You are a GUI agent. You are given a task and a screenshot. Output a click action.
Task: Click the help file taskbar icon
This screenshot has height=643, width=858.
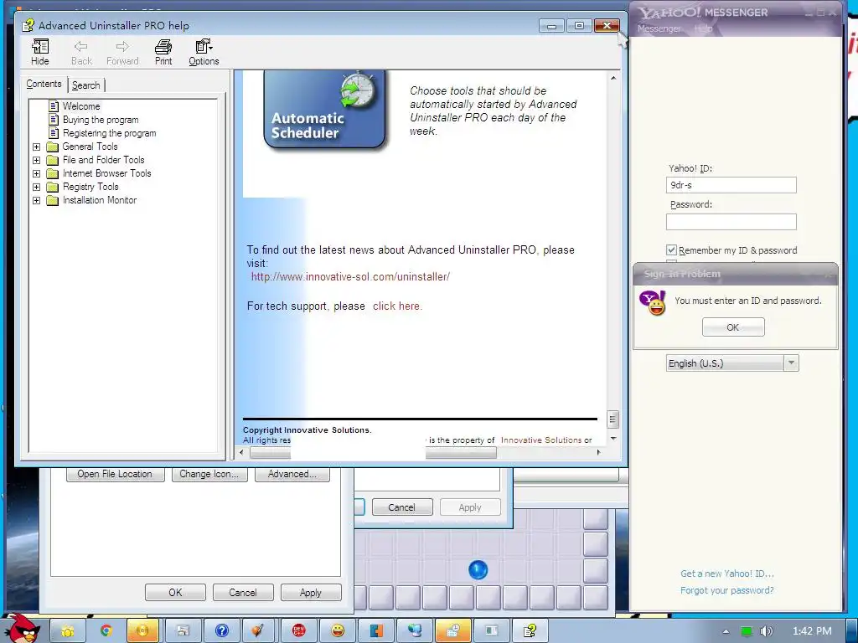[x=530, y=631]
